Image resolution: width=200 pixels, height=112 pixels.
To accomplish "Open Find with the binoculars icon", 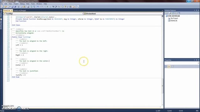I will pyautogui.click(x=28, y=7).
